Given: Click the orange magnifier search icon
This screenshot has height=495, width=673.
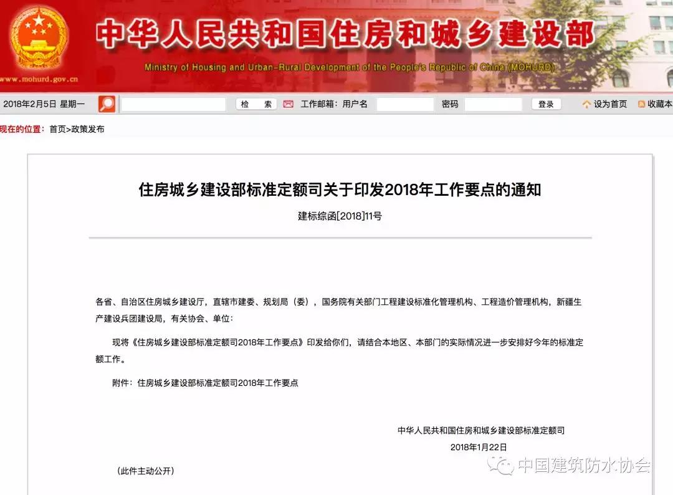Looking at the screenshot, I should point(107,104).
